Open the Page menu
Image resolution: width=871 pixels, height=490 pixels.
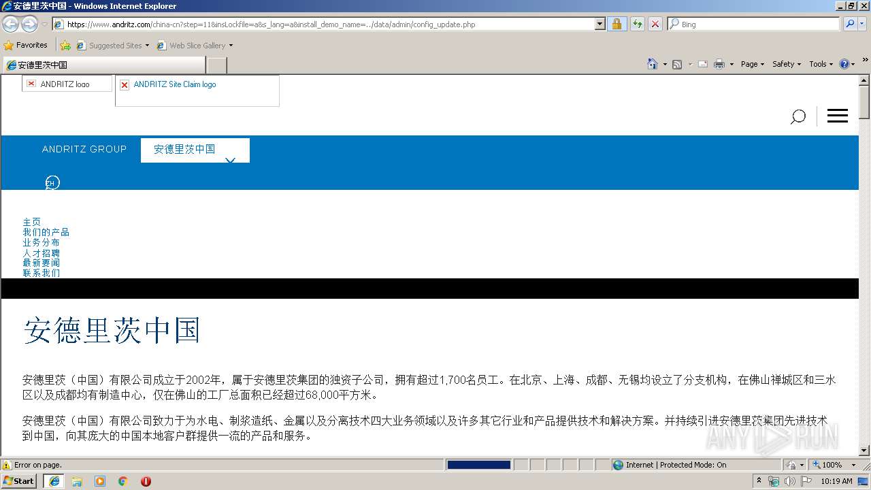[x=752, y=64]
